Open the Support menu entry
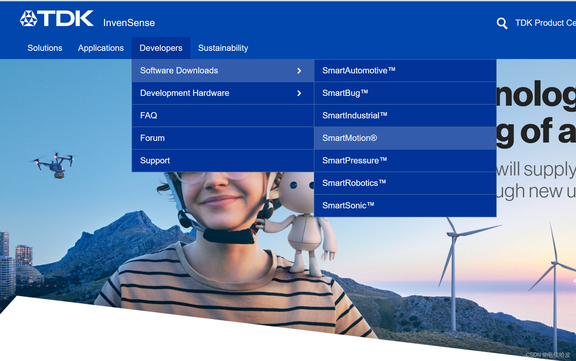Screen dimensions: 576x361 coord(223,160)
